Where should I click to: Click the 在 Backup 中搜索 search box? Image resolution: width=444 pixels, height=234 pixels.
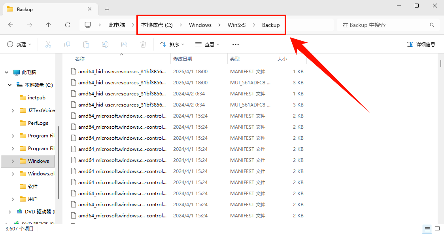click(387, 25)
